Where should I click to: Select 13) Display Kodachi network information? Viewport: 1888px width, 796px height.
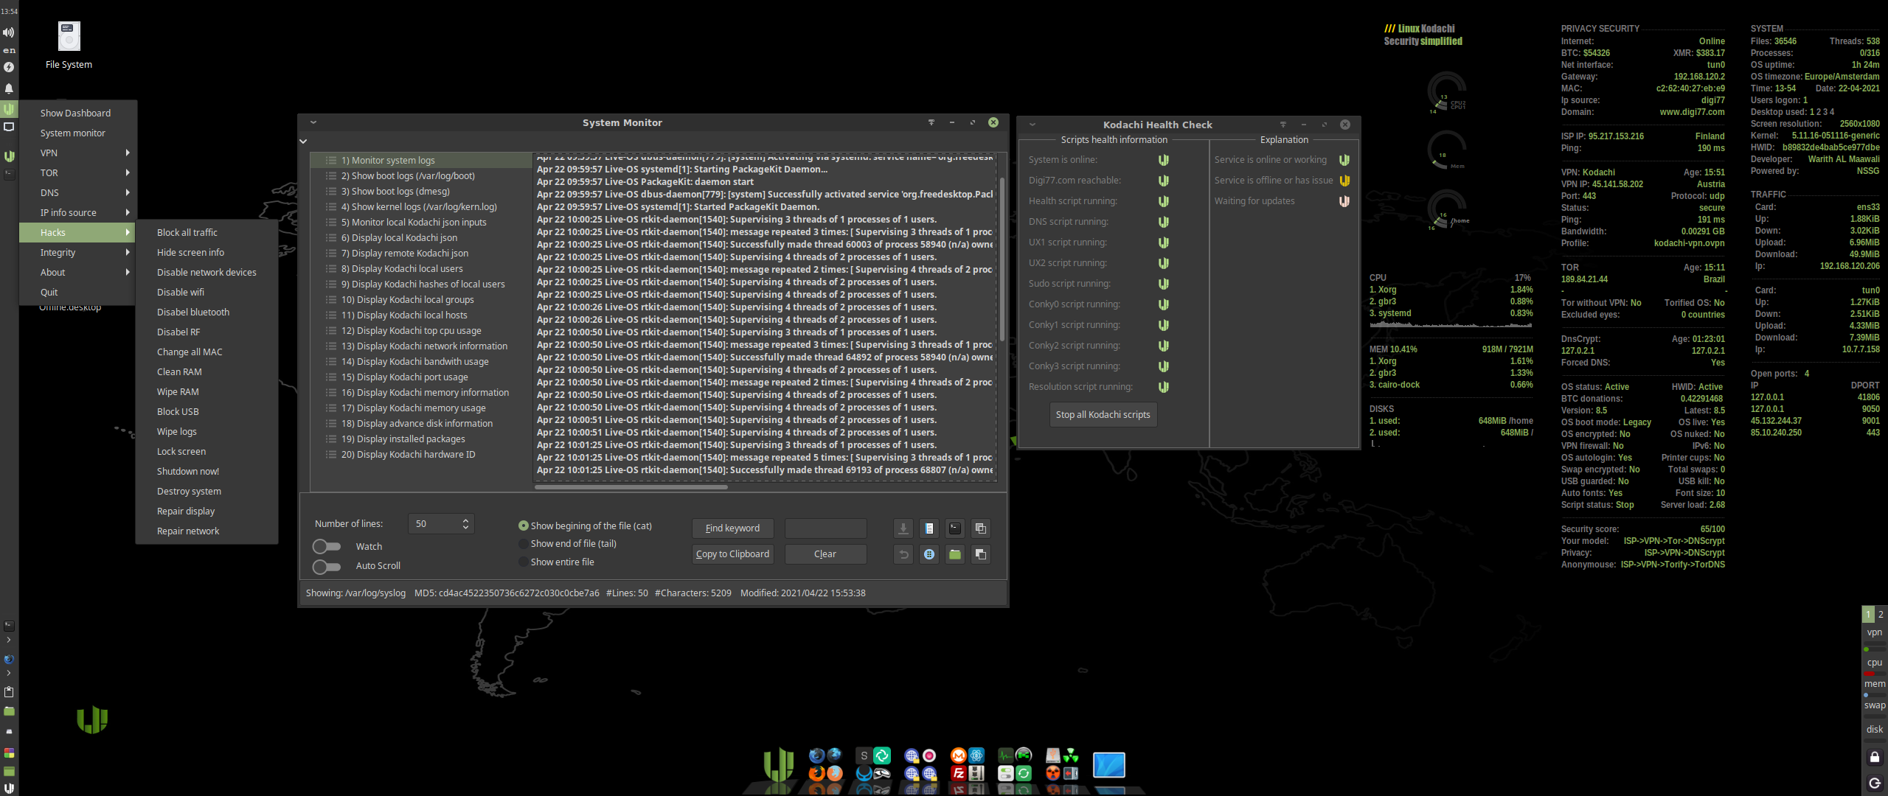point(420,346)
